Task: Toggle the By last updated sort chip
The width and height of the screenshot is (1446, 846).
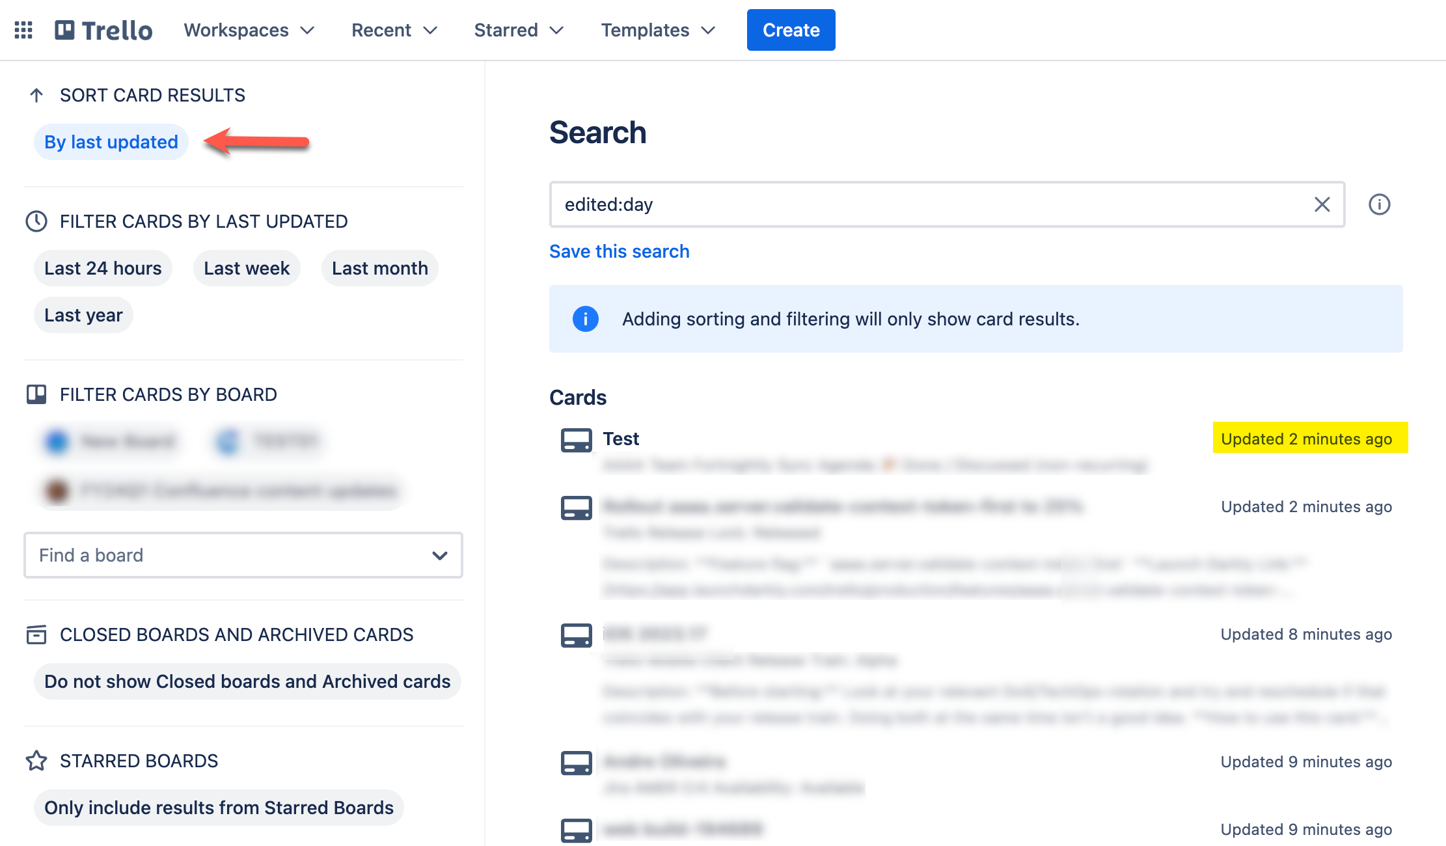Action: coord(111,142)
